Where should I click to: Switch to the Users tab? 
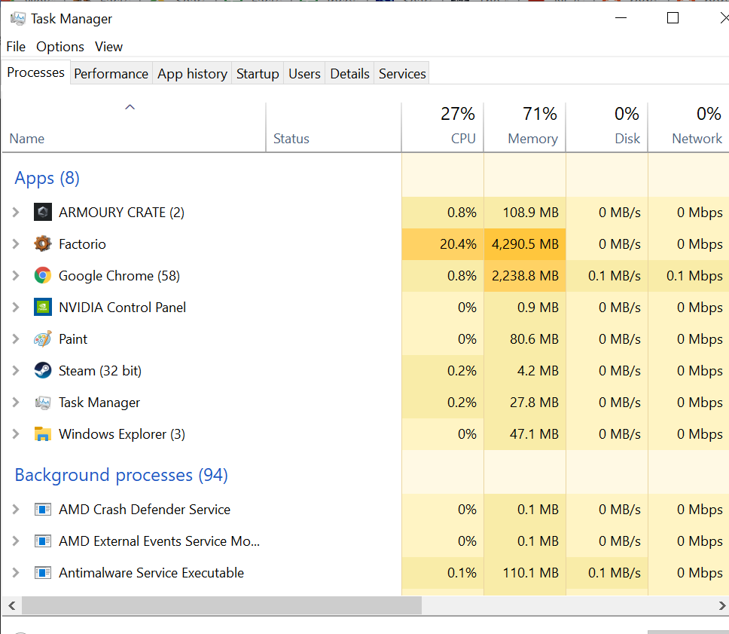pyautogui.click(x=304, y=74)
